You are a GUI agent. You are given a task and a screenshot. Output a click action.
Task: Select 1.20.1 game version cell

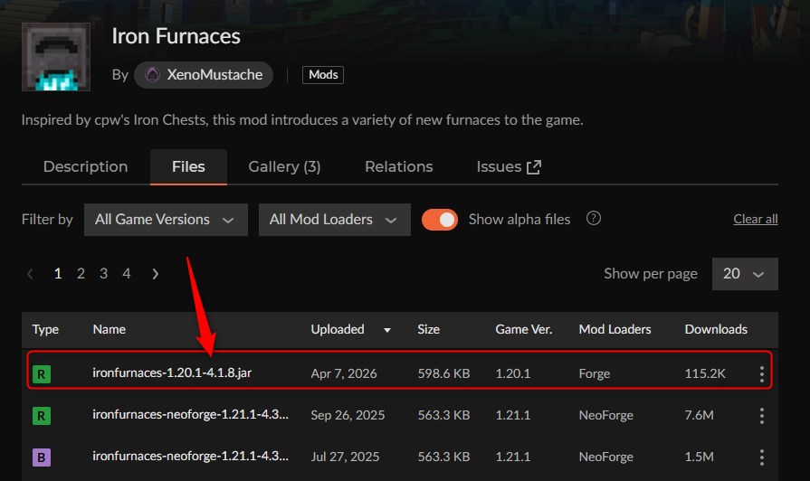point(513,373)
